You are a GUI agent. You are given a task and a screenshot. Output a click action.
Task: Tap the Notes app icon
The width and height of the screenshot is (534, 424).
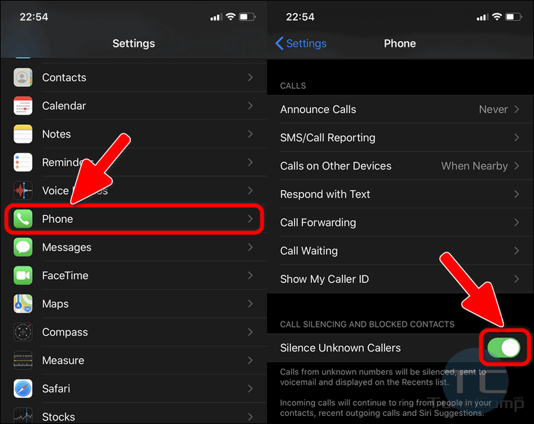tap(23, 134)
